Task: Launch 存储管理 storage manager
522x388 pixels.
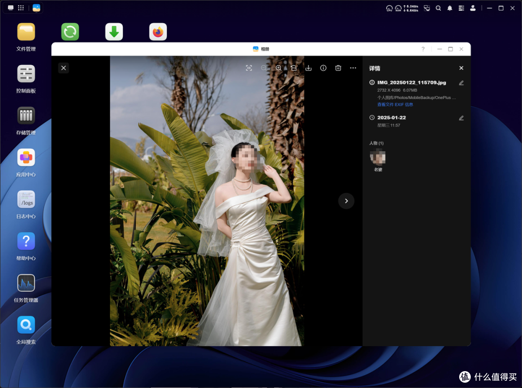Action: 26,116
